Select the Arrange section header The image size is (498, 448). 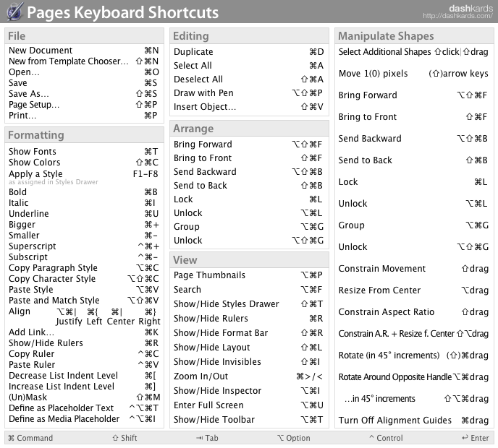tap(249, 129)
